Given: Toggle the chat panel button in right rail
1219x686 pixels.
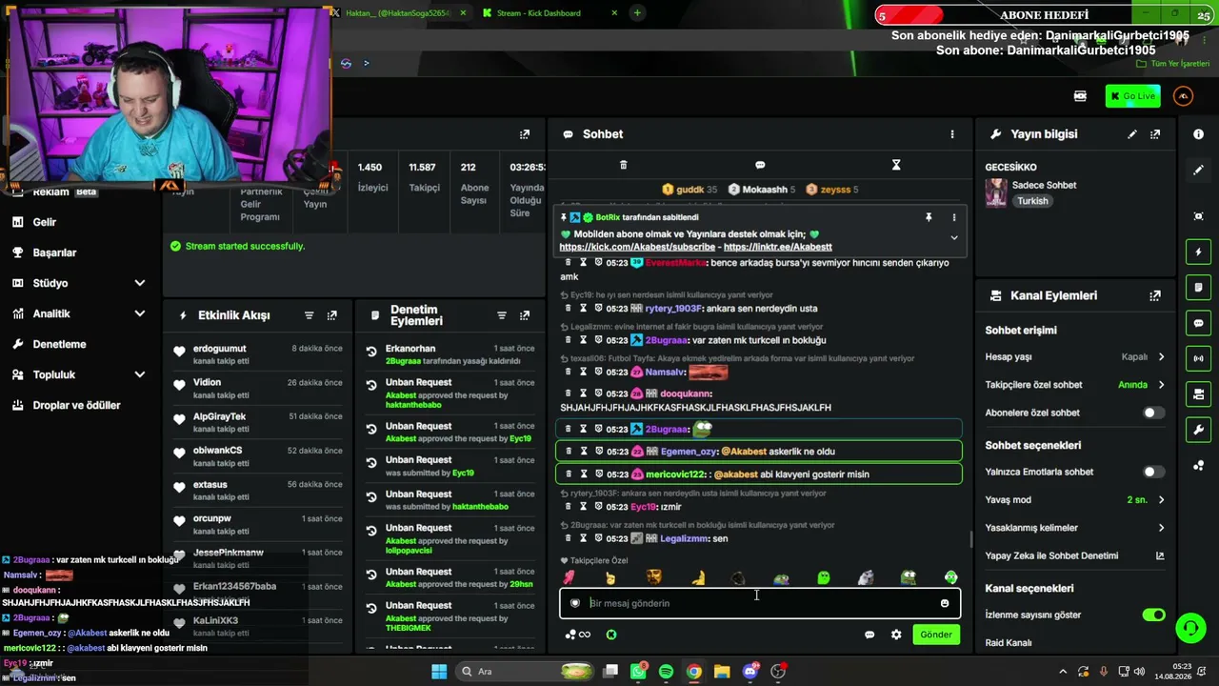Looking at the screenshot, I should tap(1198, 323).
